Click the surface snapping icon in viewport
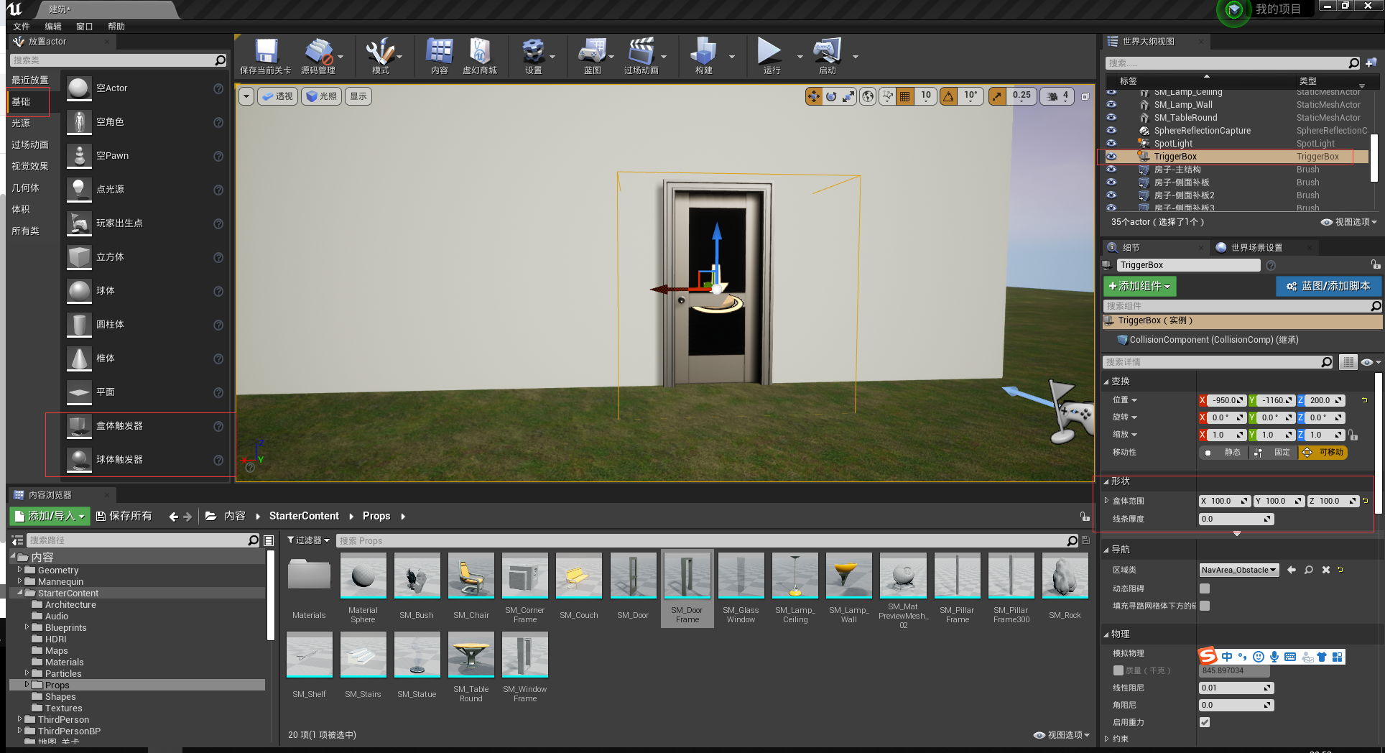Viewport: 1385px width, 753px height. 888,96
